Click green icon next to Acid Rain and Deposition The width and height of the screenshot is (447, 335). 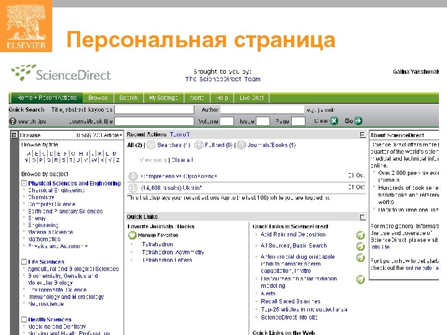click(x=361, y=235)
